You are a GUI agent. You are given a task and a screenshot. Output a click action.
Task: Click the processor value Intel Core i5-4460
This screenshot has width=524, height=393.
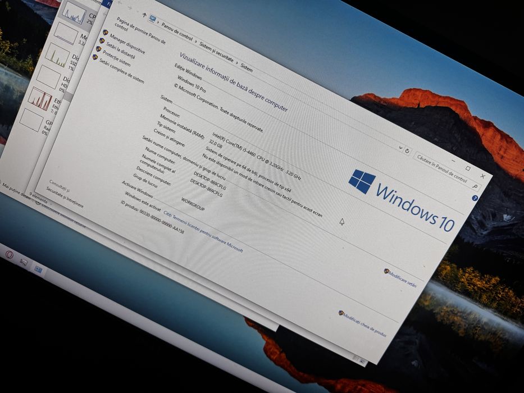[x=257, y=157]
